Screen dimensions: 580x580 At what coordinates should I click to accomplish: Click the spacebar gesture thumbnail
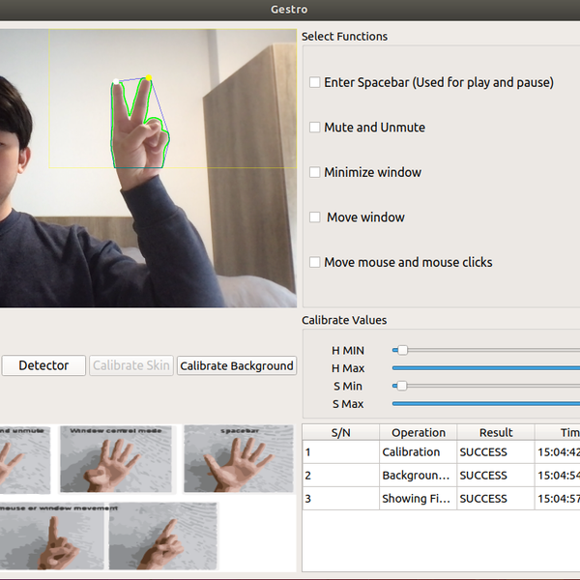238,459
